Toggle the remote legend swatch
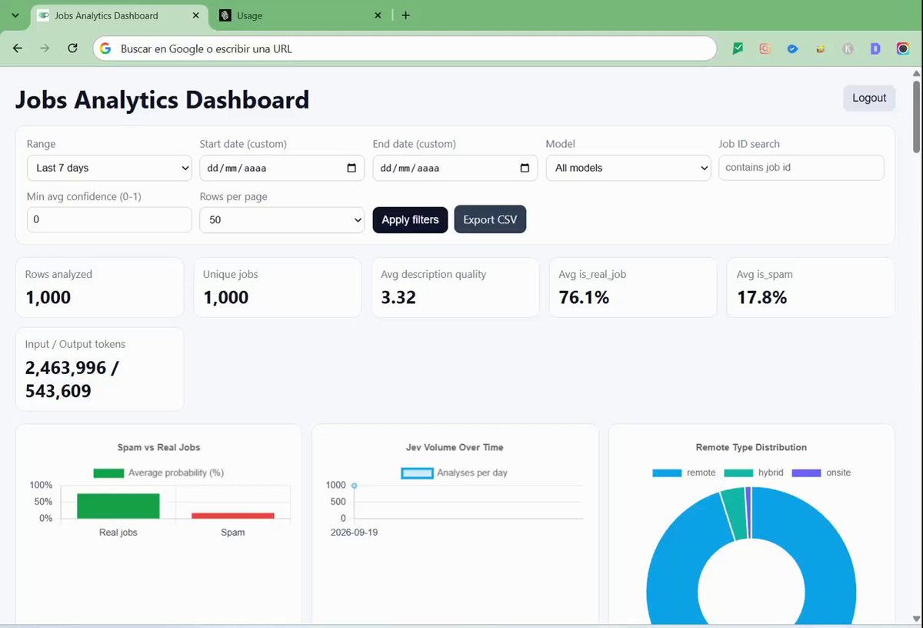The height and width of the screenshot is (628, 923). (x=667, y=473)
